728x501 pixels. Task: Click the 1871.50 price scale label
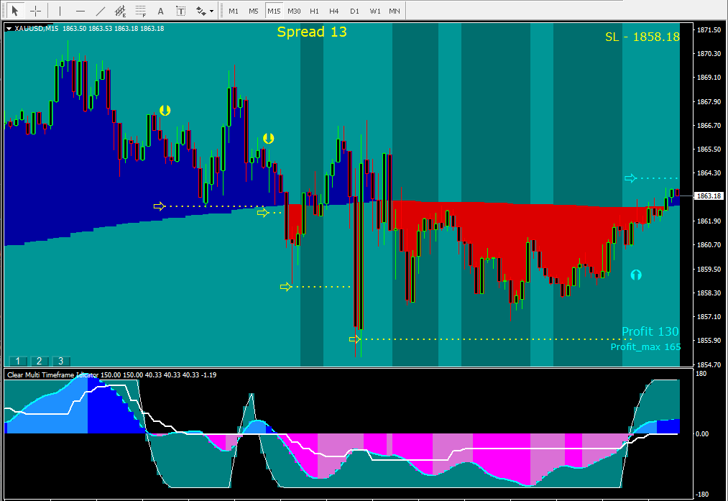709,29
